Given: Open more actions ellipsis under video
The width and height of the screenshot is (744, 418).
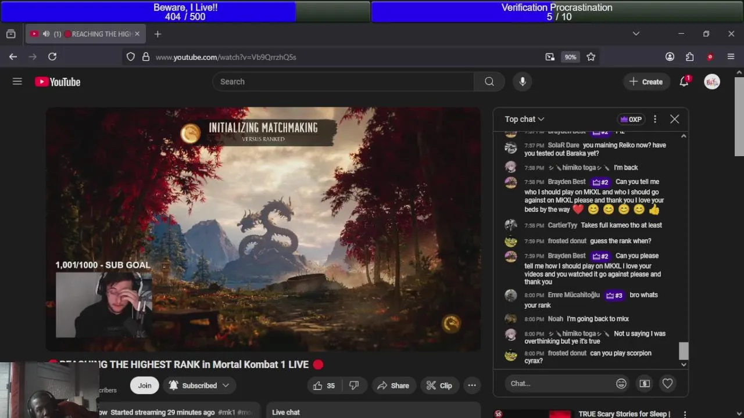Looking at the screenshot, I should pyautogui.click(x=472, y=385).
